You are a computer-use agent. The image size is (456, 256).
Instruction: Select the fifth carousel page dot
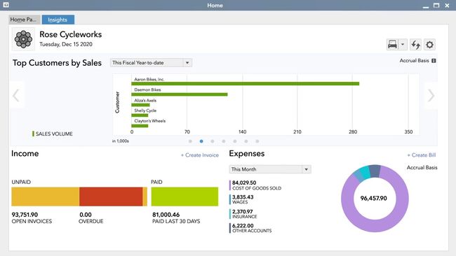coord(235,141)
